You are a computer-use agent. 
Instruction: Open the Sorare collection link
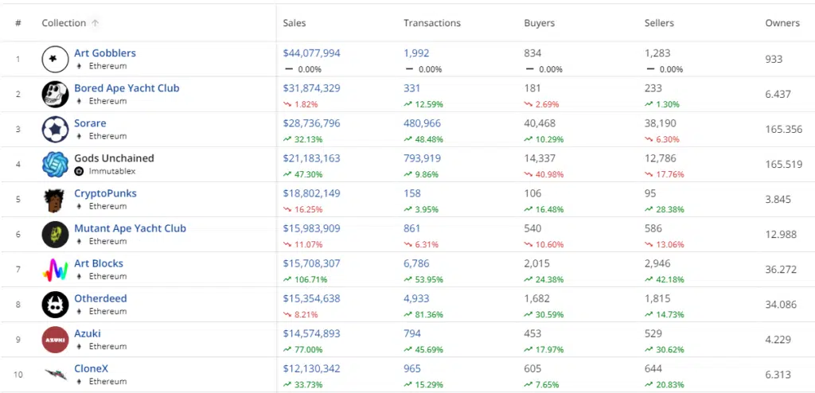[x=90, y=123]
